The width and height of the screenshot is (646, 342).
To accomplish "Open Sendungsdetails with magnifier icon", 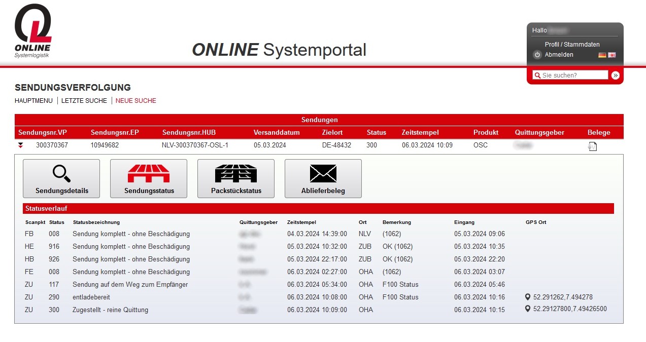I will 61,178.
